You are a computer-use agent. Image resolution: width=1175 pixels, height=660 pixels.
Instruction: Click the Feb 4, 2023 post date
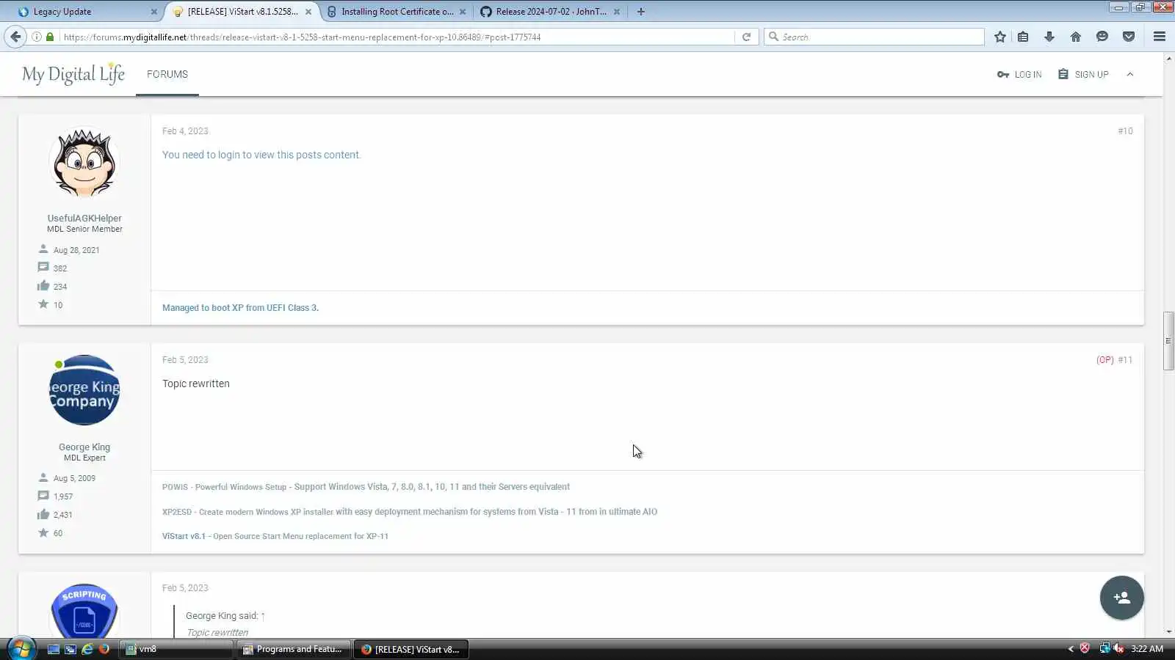[185, 131]
